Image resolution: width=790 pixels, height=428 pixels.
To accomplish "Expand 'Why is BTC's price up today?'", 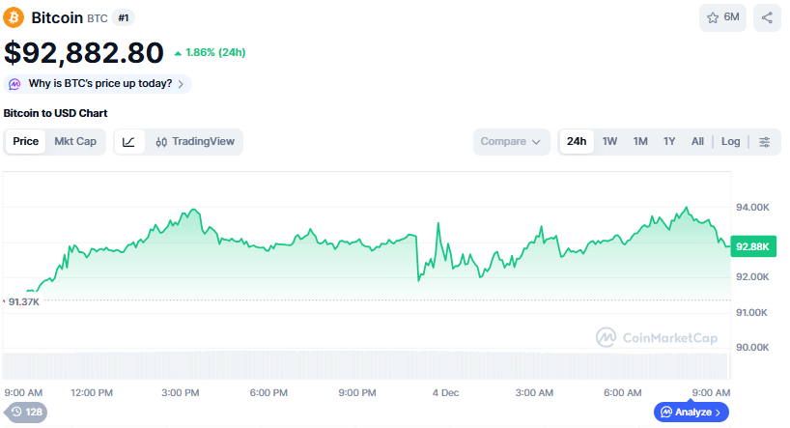I will (99, 84).
